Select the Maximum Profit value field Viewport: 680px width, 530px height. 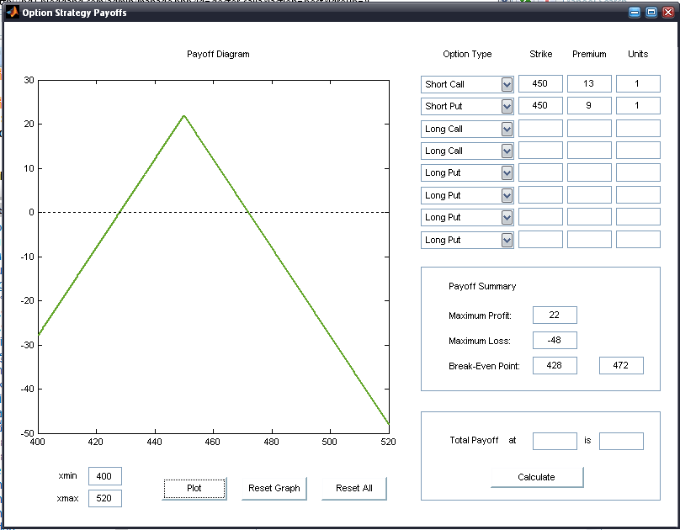pyautogui.click(x=555, y=315)
